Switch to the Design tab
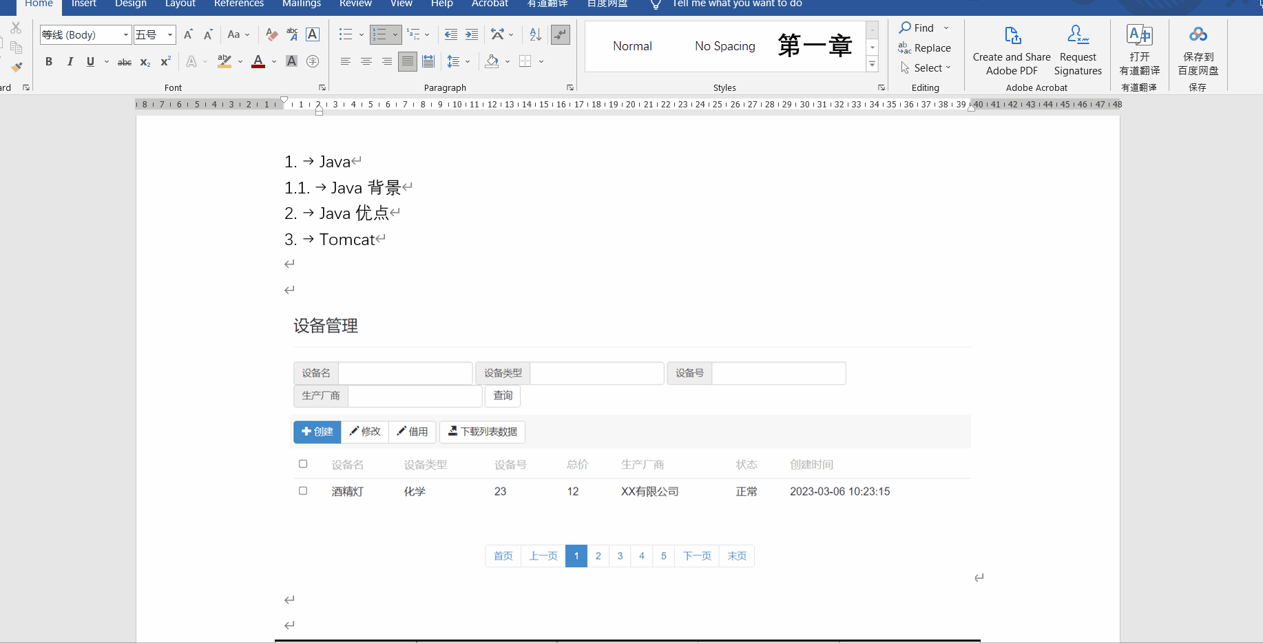This screenshot has width=1263, height=643. [131, 4]
